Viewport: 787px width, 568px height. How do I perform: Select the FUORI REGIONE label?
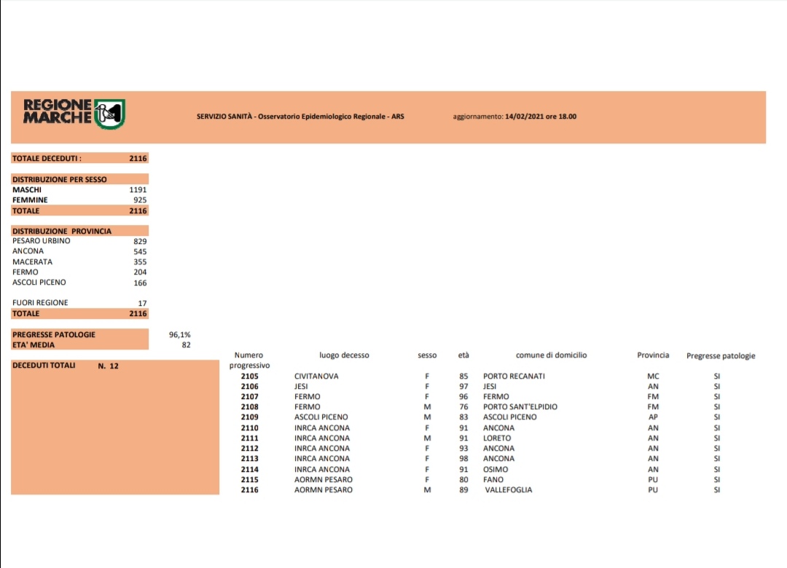[40, 302]
